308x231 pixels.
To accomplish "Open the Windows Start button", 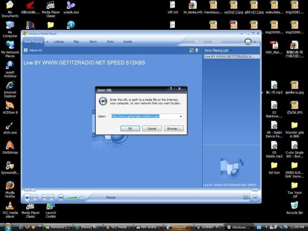I will pos(7,227).
